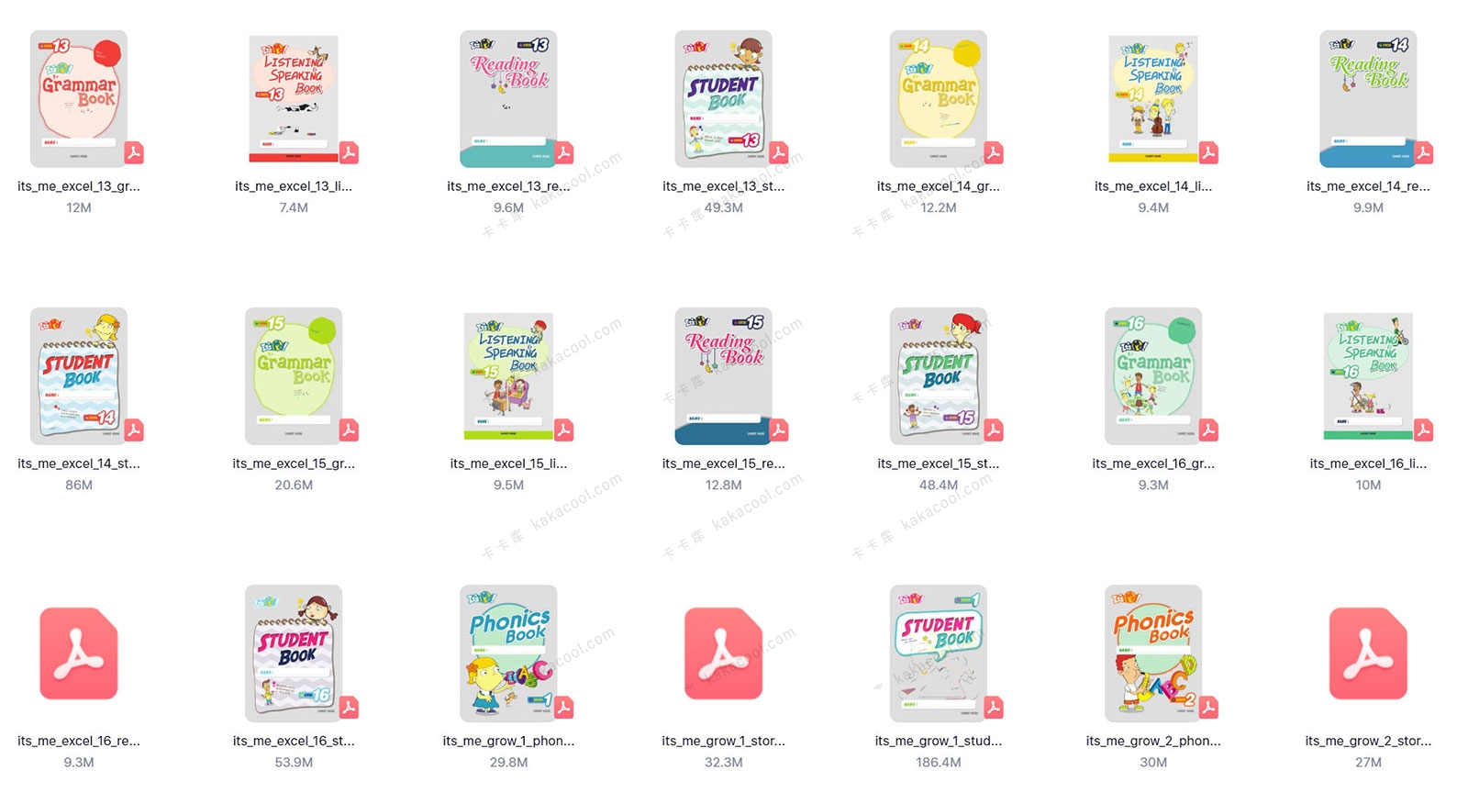The height and width of the screenshot is (804, 1468).
Task: Open the its_me_excel_16_re PDF file icon
Action: [79, 653]
